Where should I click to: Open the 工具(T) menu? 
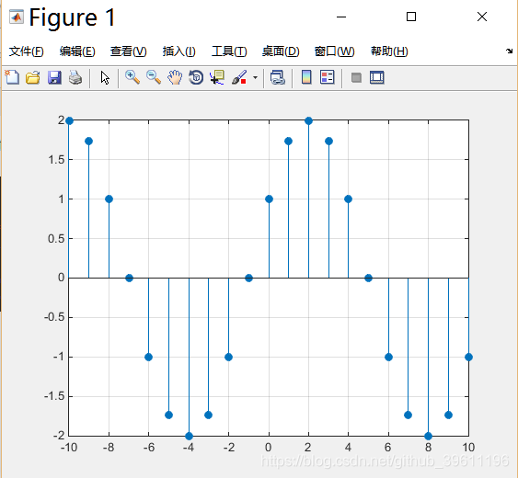point(229,51)
